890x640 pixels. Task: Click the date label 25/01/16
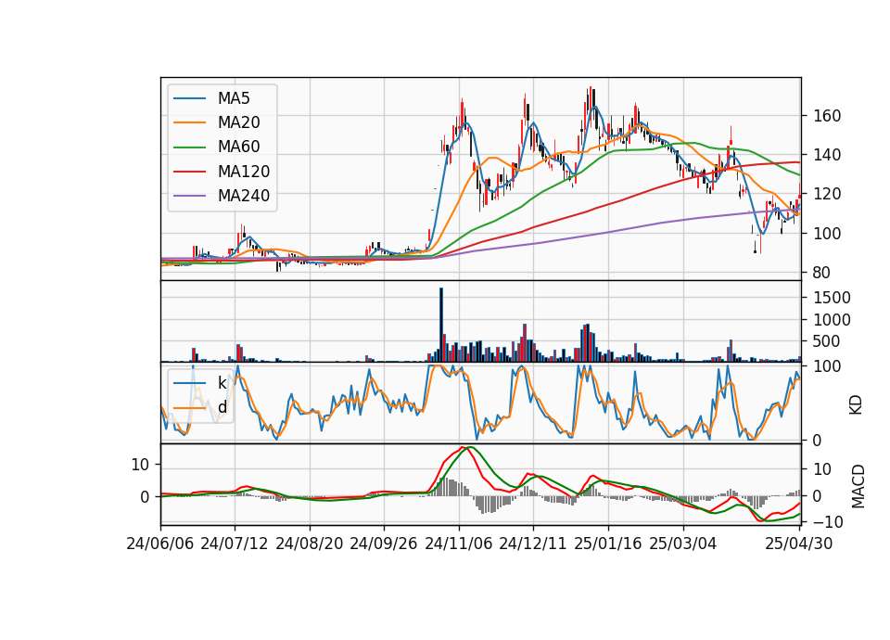pyautogui.click(x=608, y=544)
